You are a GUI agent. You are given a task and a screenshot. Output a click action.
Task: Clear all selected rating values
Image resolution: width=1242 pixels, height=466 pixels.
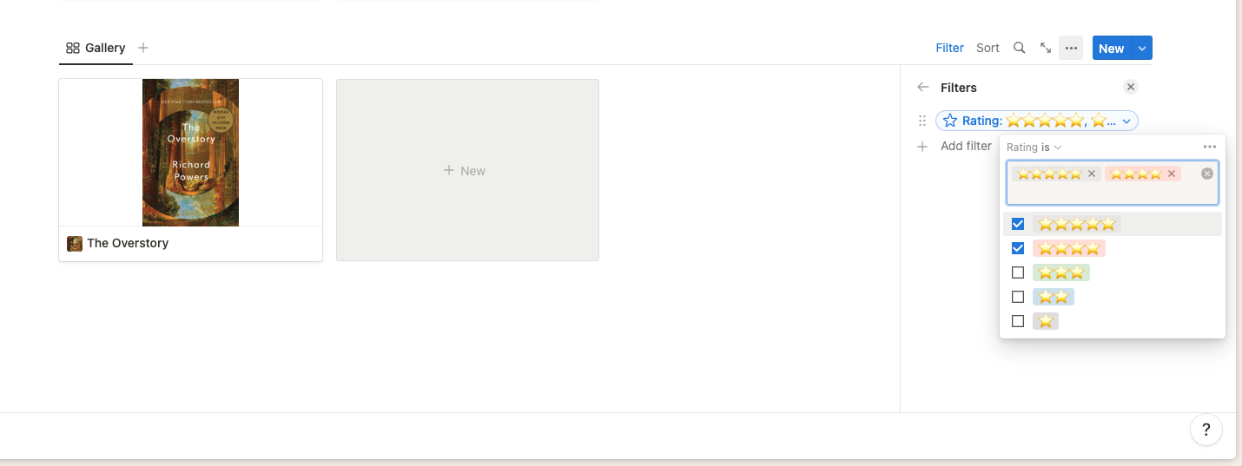1206,174
